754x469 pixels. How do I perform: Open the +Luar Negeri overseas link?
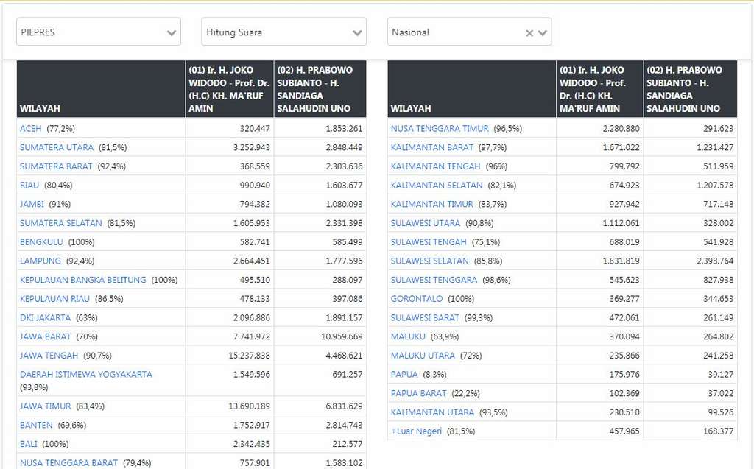417,431
